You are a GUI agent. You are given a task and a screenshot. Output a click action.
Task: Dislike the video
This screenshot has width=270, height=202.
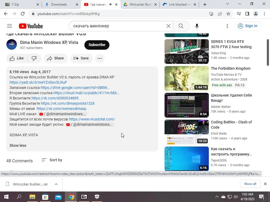coord(34,58)
